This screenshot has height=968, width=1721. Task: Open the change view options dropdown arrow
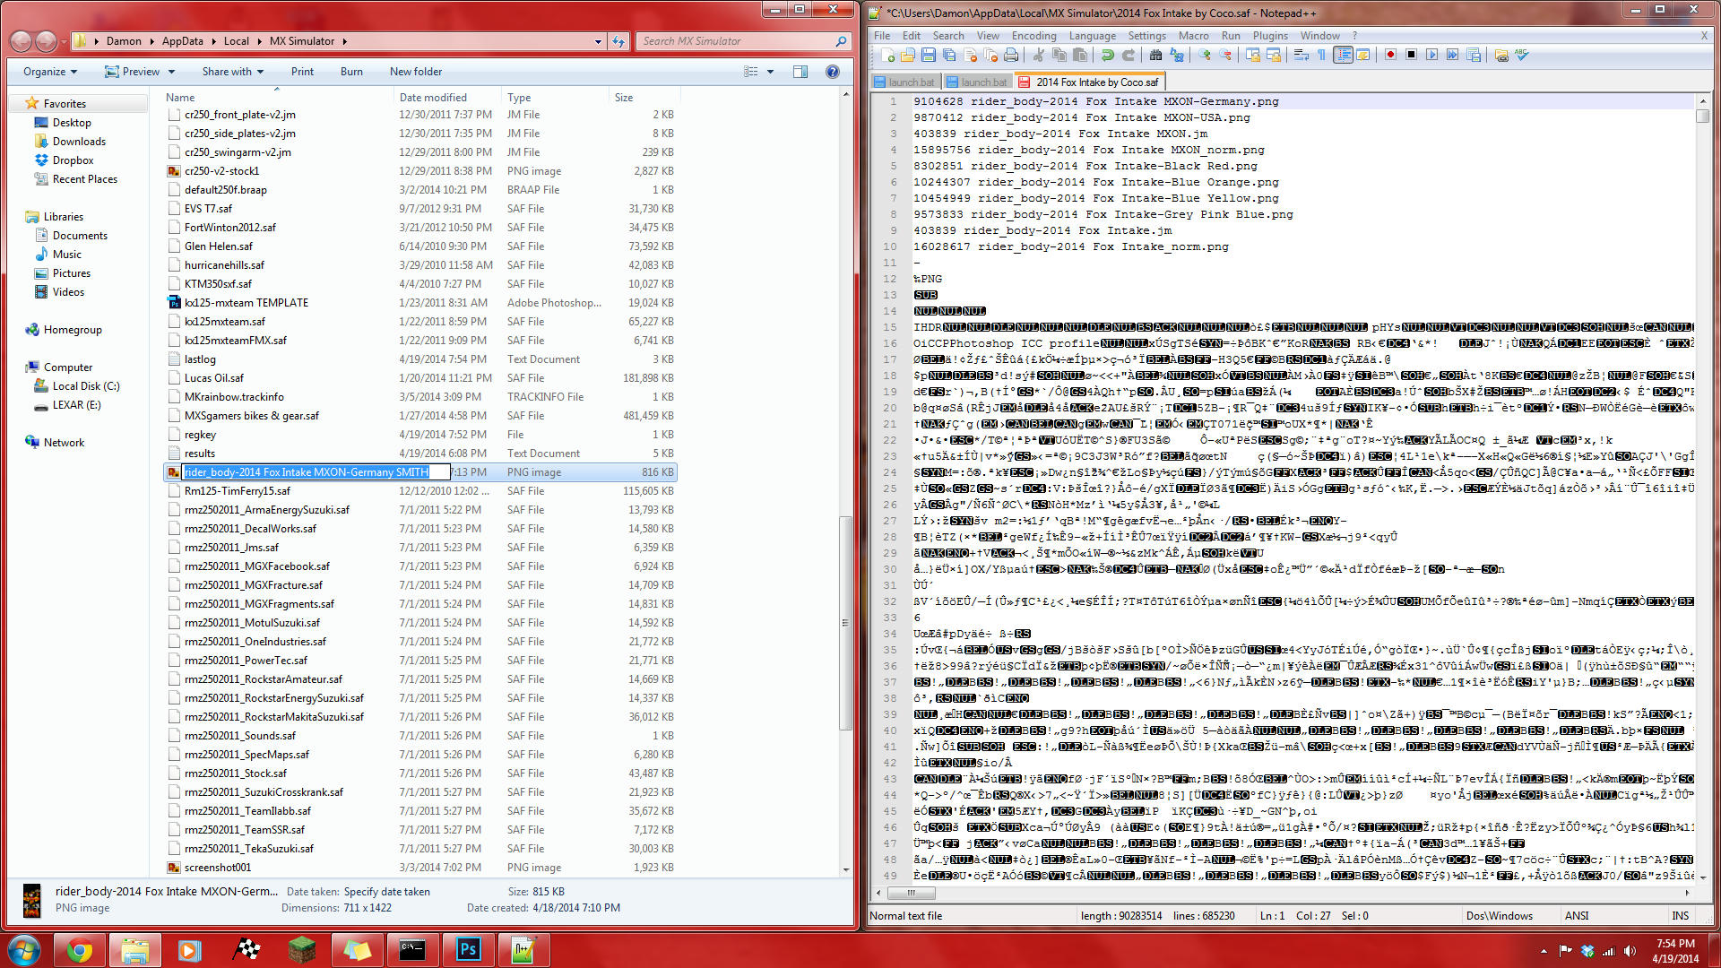770,72
